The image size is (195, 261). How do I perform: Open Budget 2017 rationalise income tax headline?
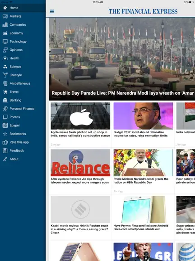tap(141, 134)
